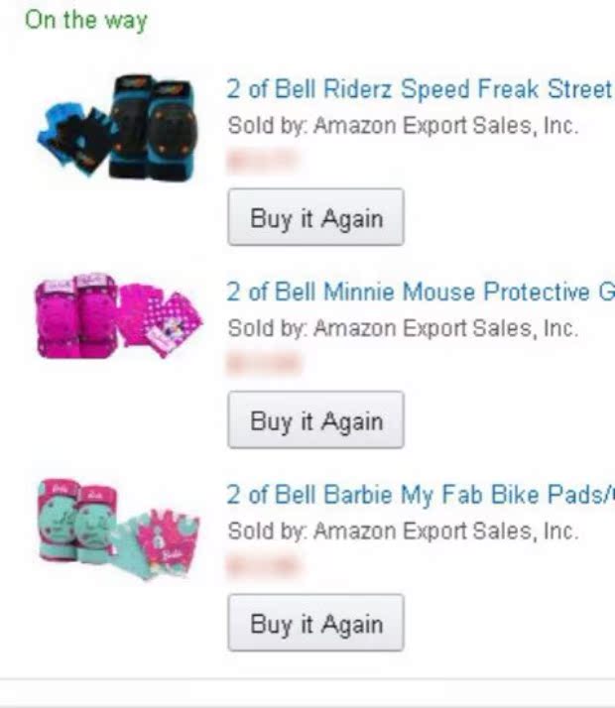Screen dimensions: 615x708
Task: Click the pink polka-dot Minnie Mouse gloves image
Action: click(162, 318)
